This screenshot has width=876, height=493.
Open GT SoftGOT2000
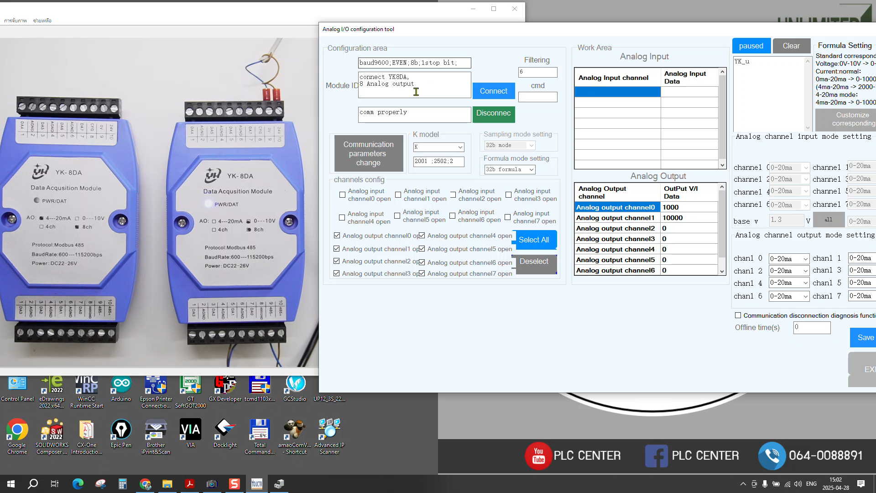[190, 385]
